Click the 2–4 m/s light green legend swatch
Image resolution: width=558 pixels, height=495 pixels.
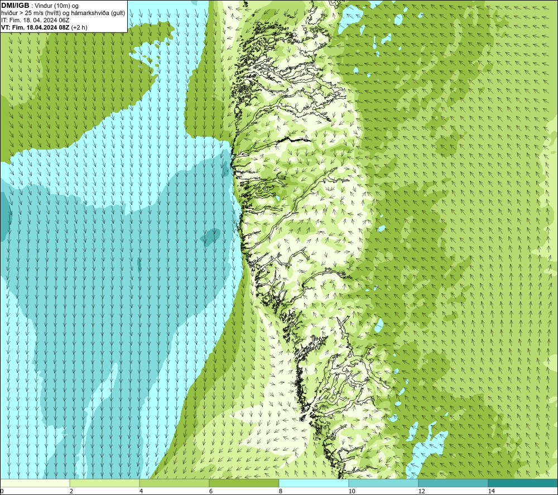coord(105,483)
